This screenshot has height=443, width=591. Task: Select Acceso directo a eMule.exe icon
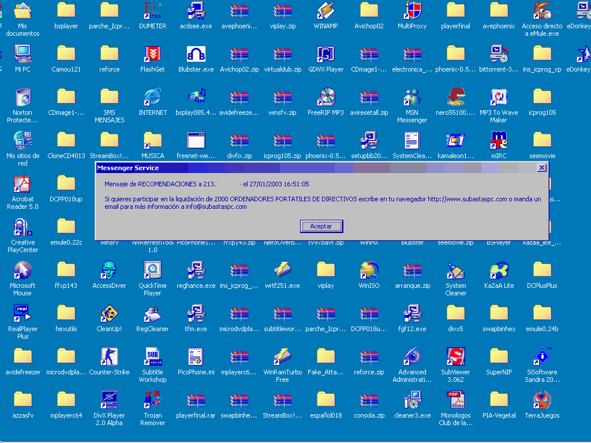(542, 10)
